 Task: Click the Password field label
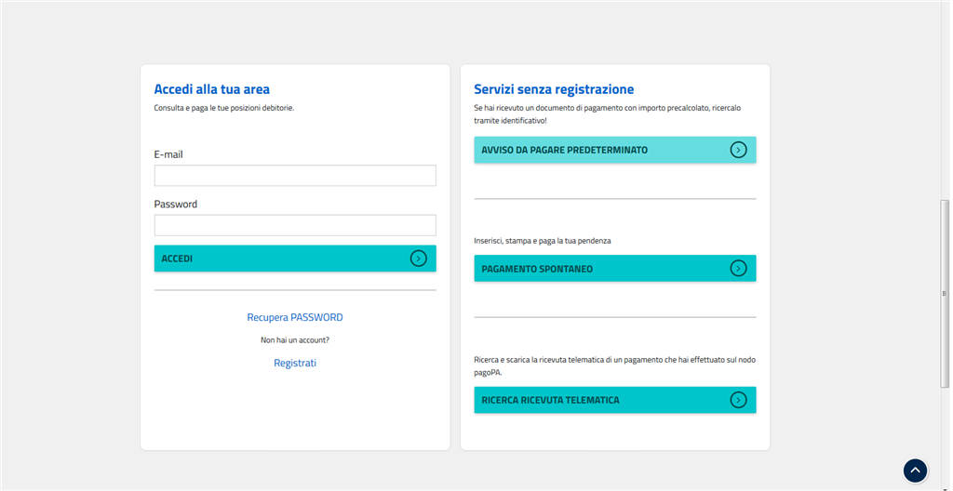[176, 204]
